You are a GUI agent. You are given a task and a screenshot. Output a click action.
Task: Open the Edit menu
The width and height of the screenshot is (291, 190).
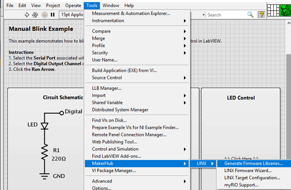(22, 6)
